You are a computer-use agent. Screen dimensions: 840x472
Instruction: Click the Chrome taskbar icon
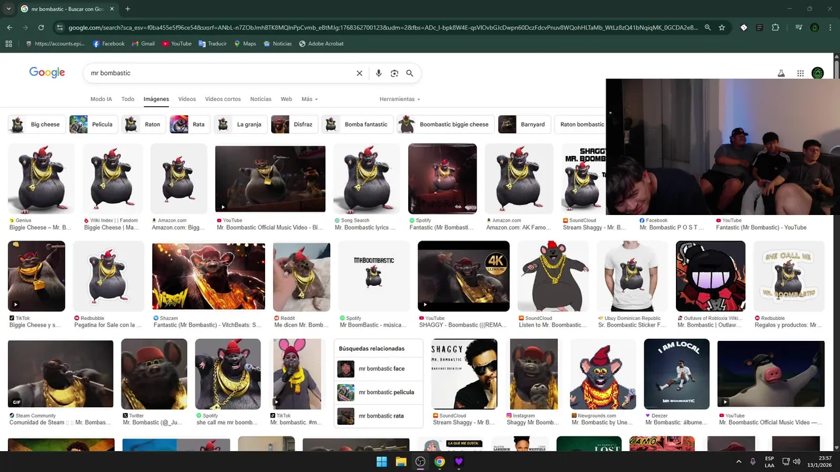(x=440, y=462)
